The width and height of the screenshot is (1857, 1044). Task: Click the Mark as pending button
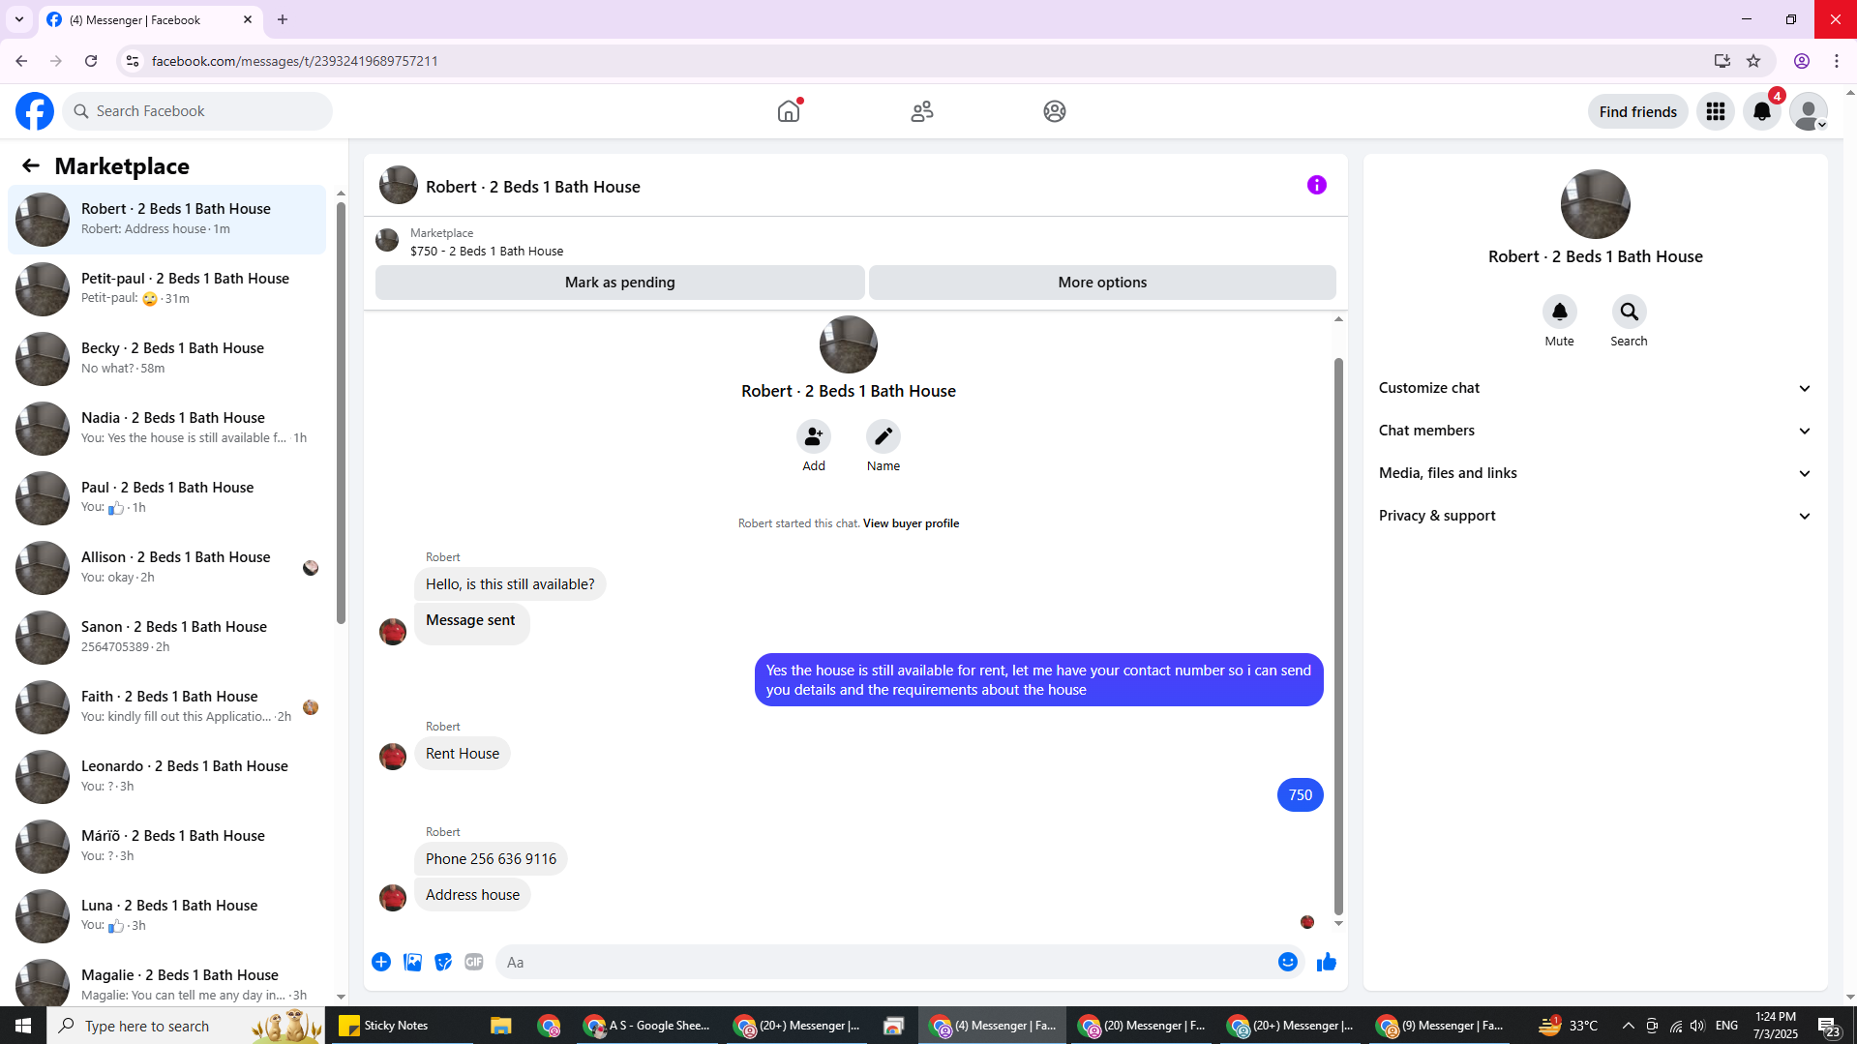point(619,283)
